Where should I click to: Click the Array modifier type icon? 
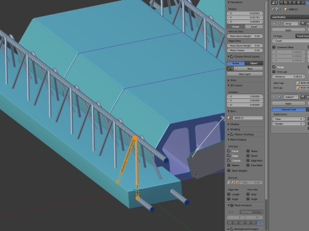(x=279, y=23)
